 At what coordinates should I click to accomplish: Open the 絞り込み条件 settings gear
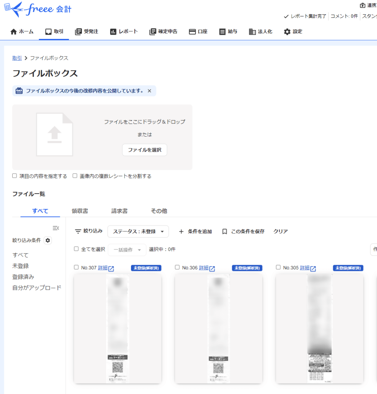pos(48,240)
